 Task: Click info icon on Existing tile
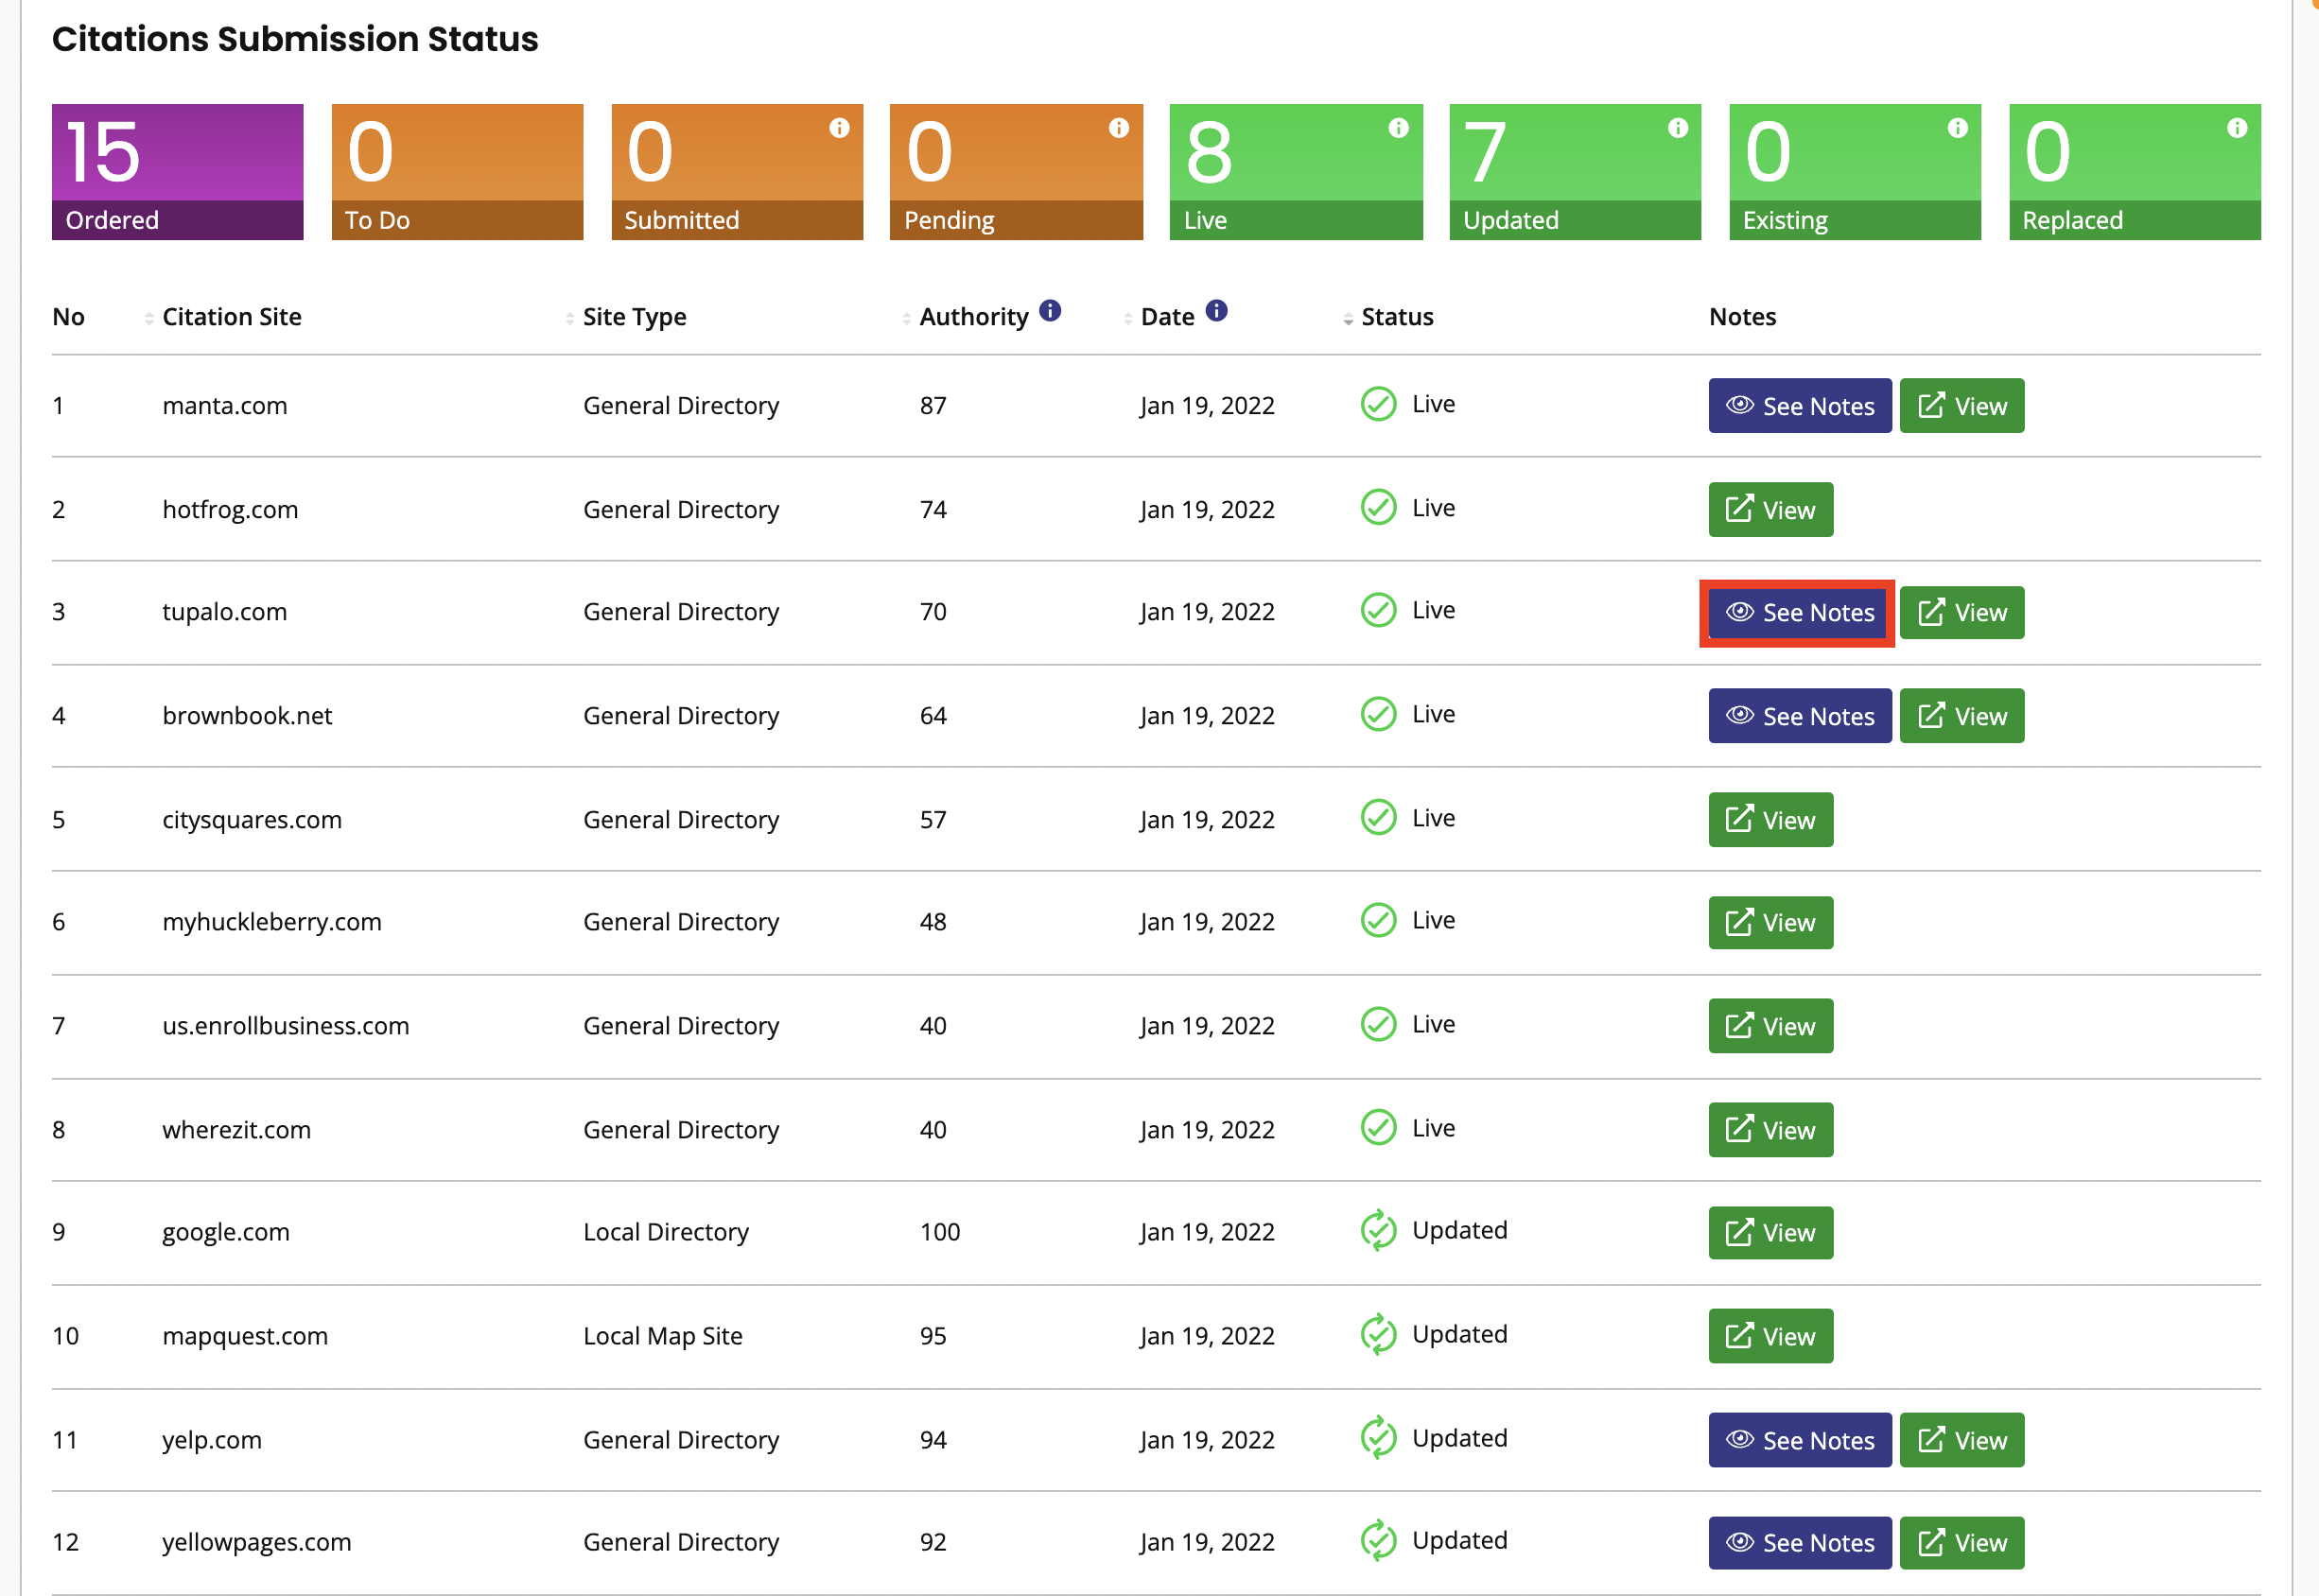tap(1957, 128)
